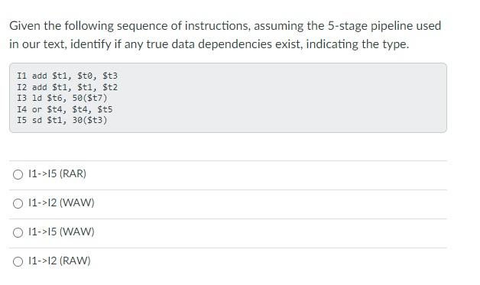Click the 30($t3) operand in the code
This screenshot has height=285, width=480.
point(90,120)
